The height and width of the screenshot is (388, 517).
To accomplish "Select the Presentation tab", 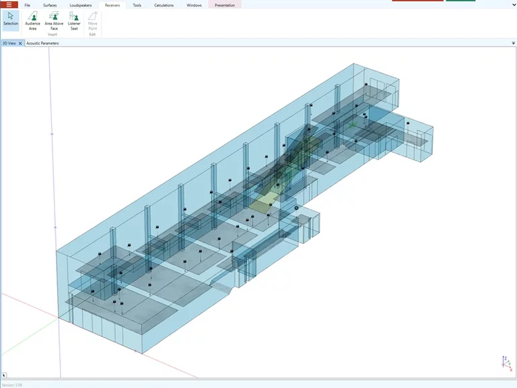I will (x=225, y=5).
